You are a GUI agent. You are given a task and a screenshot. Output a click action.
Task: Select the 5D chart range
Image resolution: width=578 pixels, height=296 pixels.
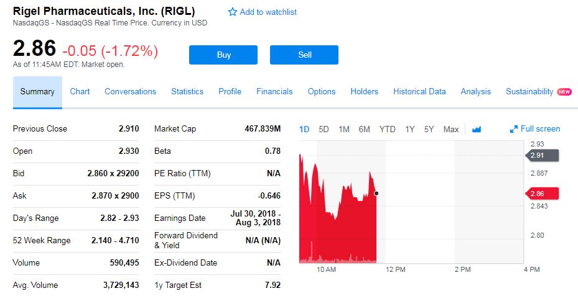tap(324, 130)
